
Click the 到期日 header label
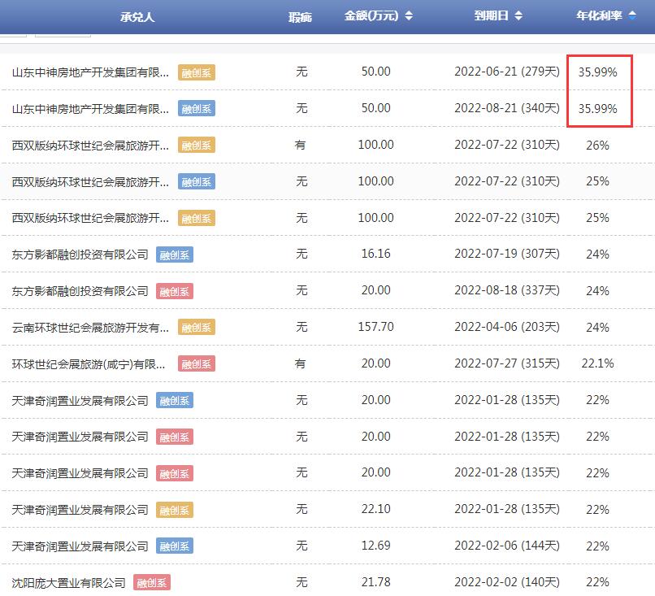[491, 16]
